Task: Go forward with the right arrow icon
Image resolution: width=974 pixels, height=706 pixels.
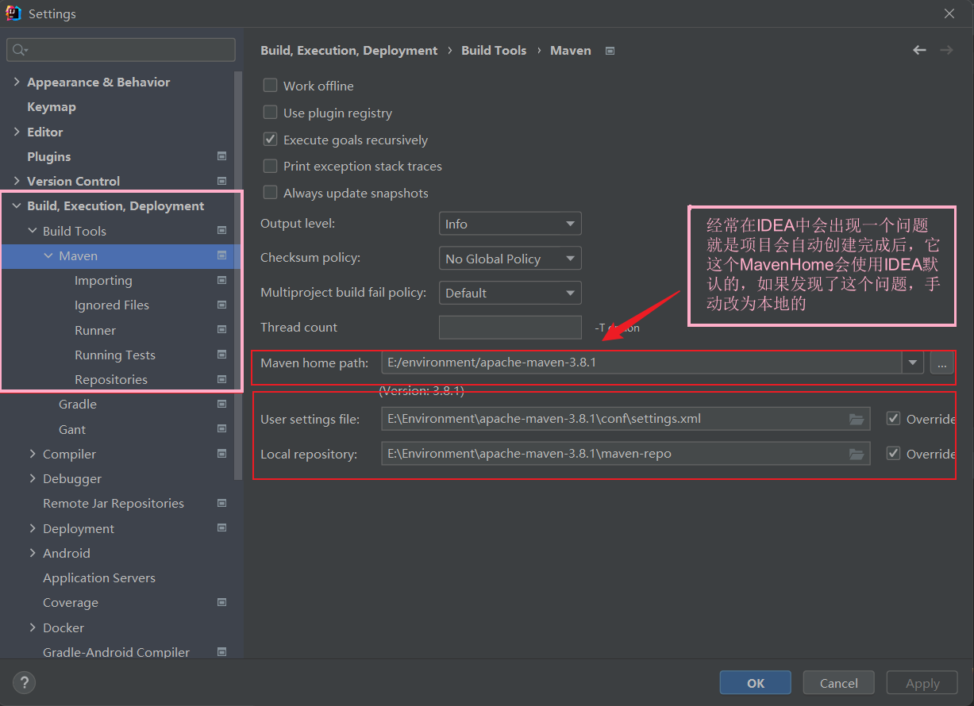Action: tap(946, 50)
